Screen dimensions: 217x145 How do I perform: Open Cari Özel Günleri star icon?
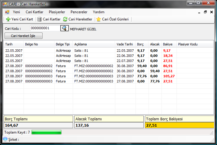[x=98, y=19]
